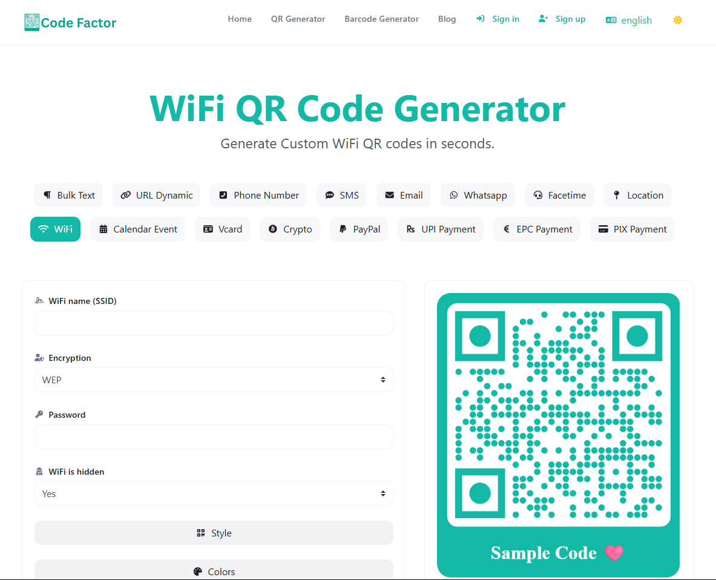Expand the Style section

point(214,533)
